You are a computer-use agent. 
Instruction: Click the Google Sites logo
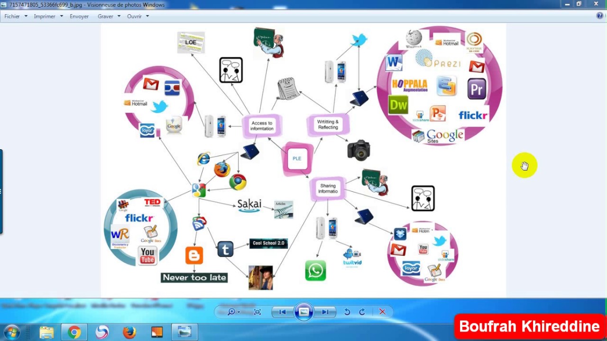coord(438,137)
